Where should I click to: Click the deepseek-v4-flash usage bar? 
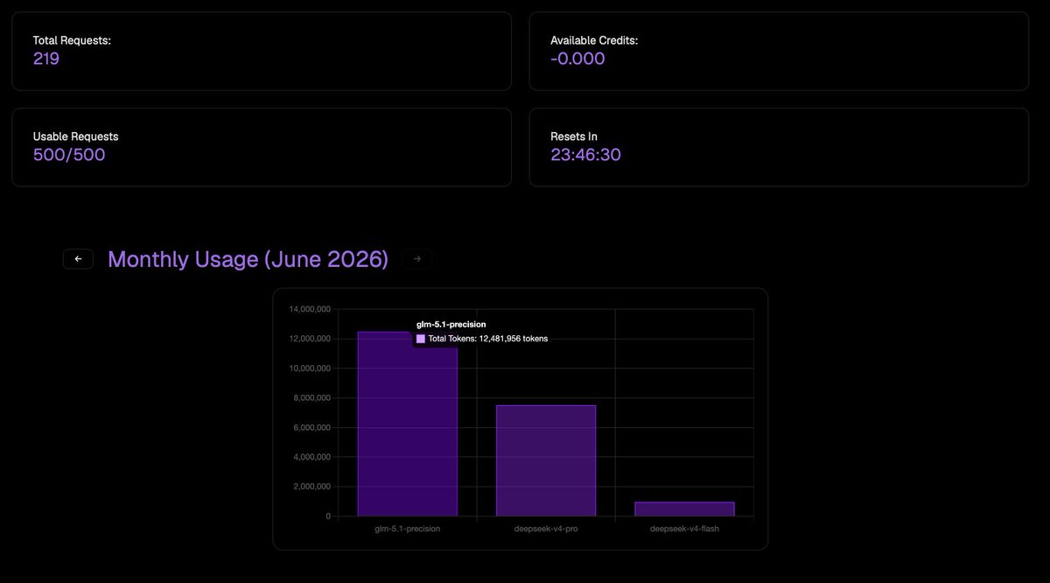684,509
